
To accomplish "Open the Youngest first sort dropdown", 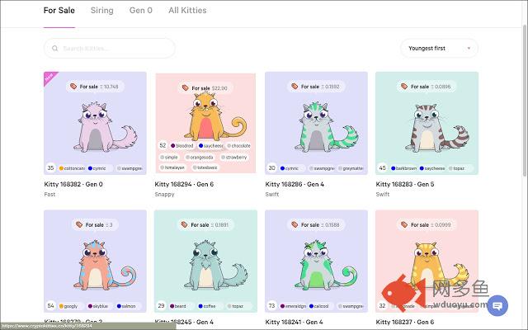I will tap(439, 48).
